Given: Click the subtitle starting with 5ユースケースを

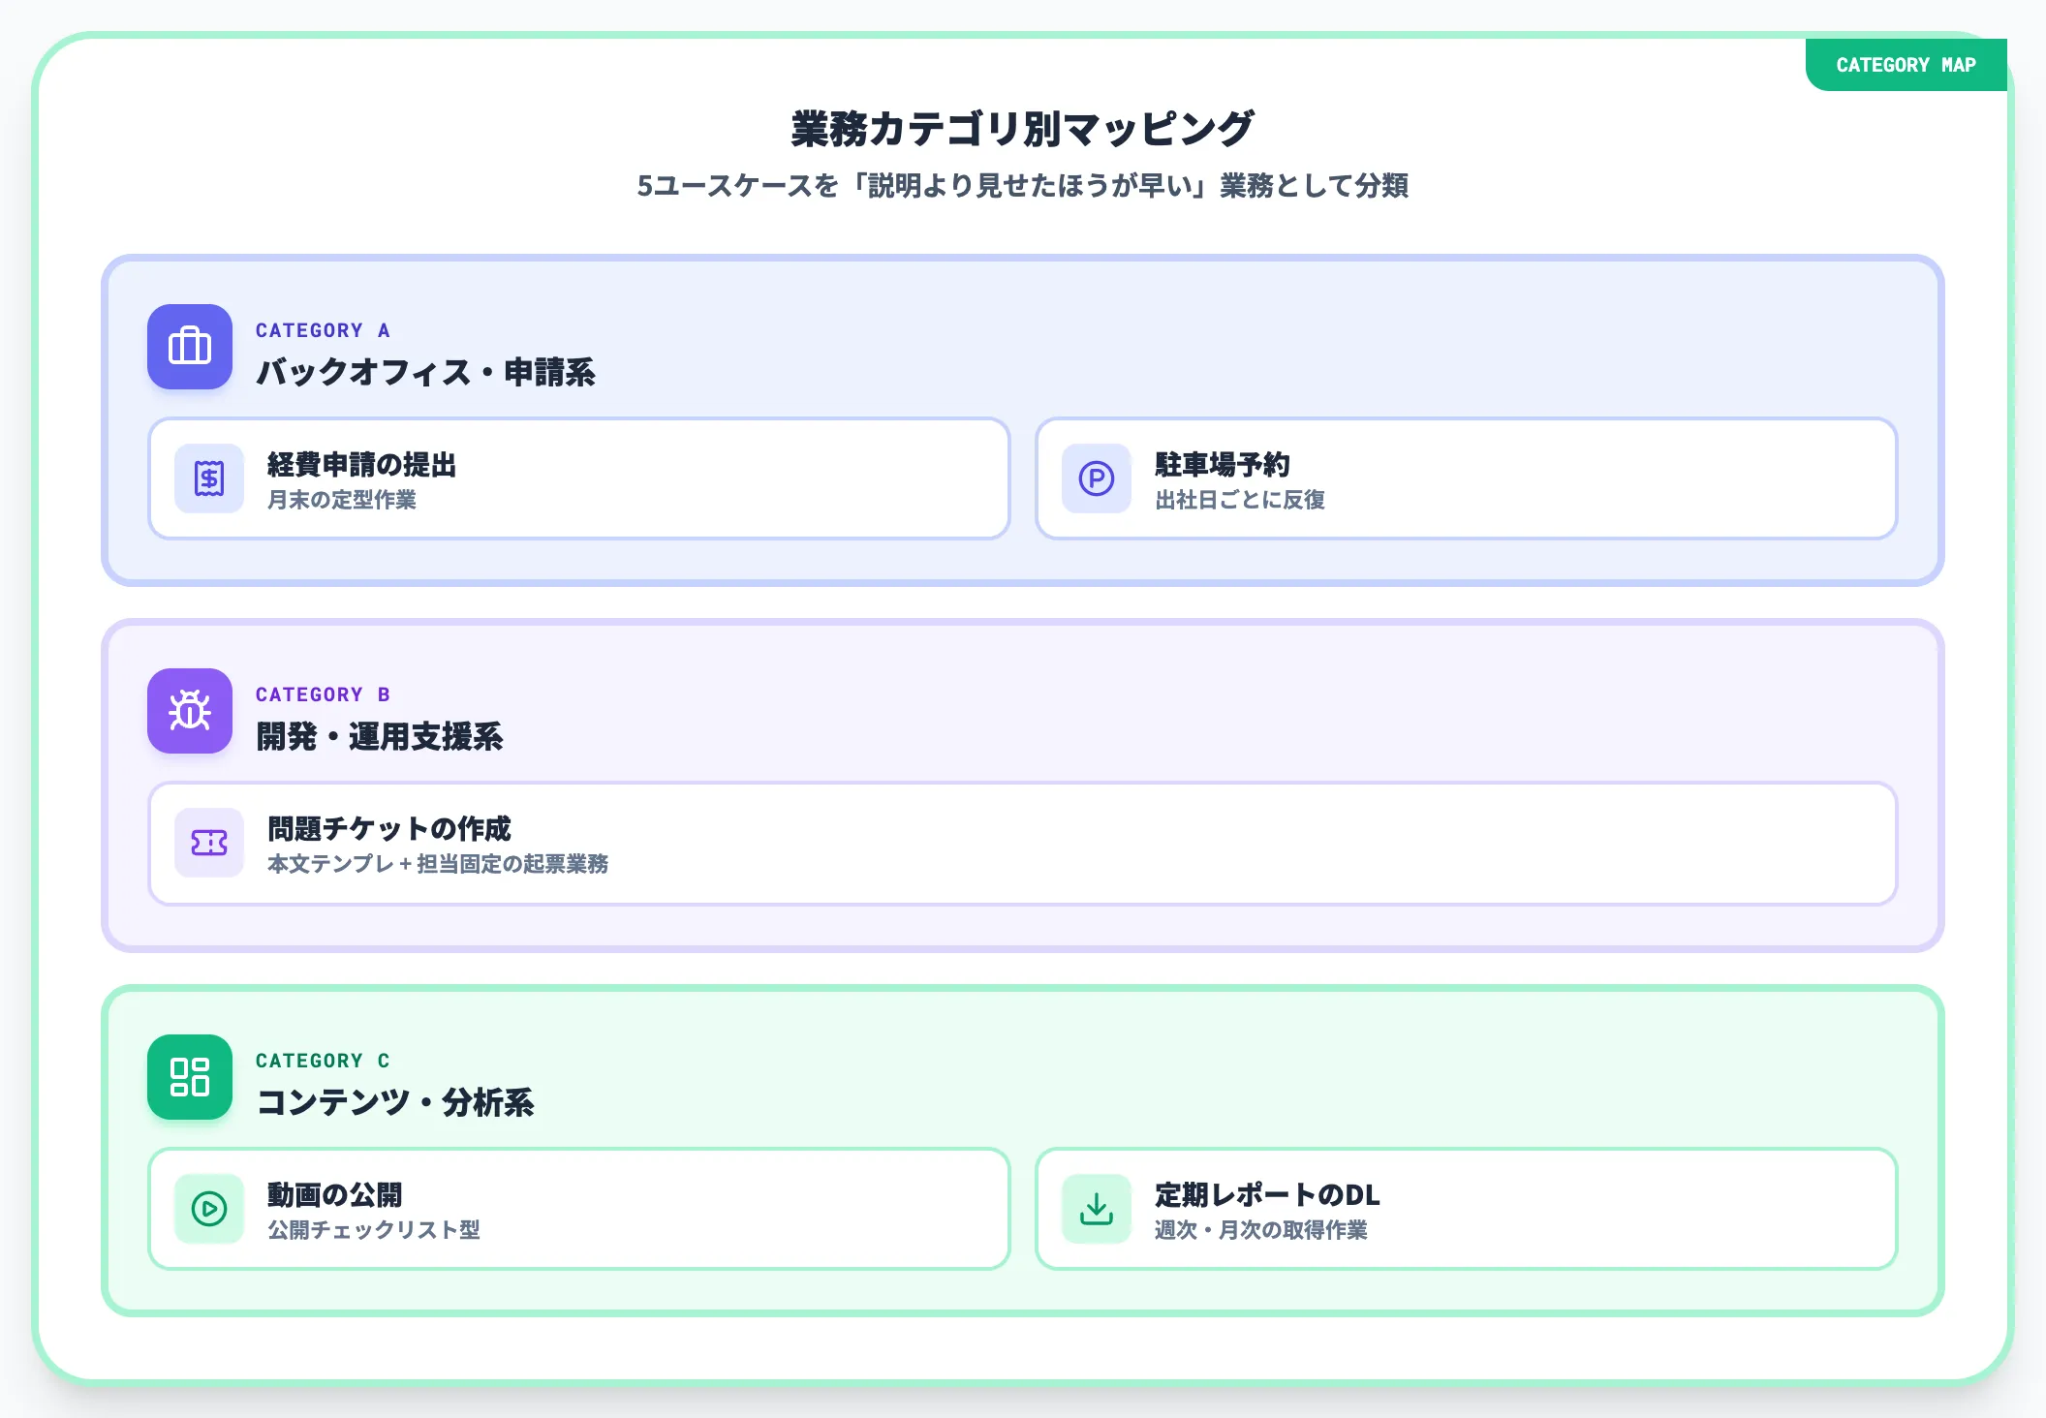Looking at the screenshot, I should pyautogui.click(x=1023, y=185).
